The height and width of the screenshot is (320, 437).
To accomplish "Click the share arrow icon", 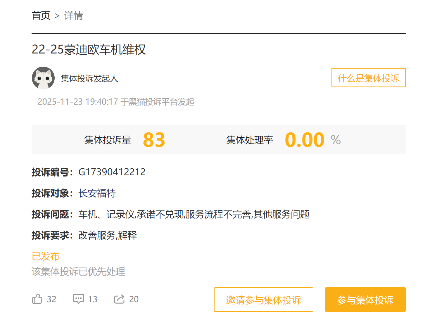I will pos(119,299).
